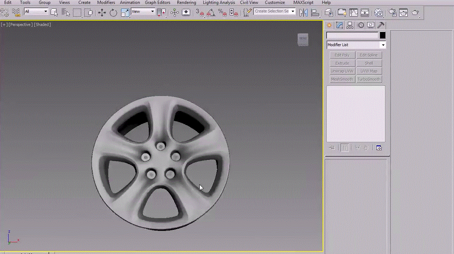Toggle Percent Snap
This screenshot has width=454, height=254.
click(x=222, y=13)
